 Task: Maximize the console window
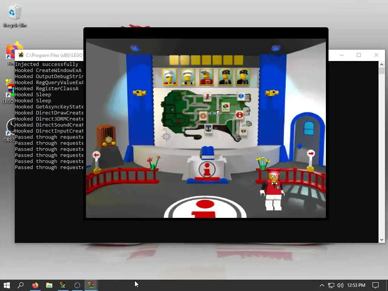coord(359,55)
